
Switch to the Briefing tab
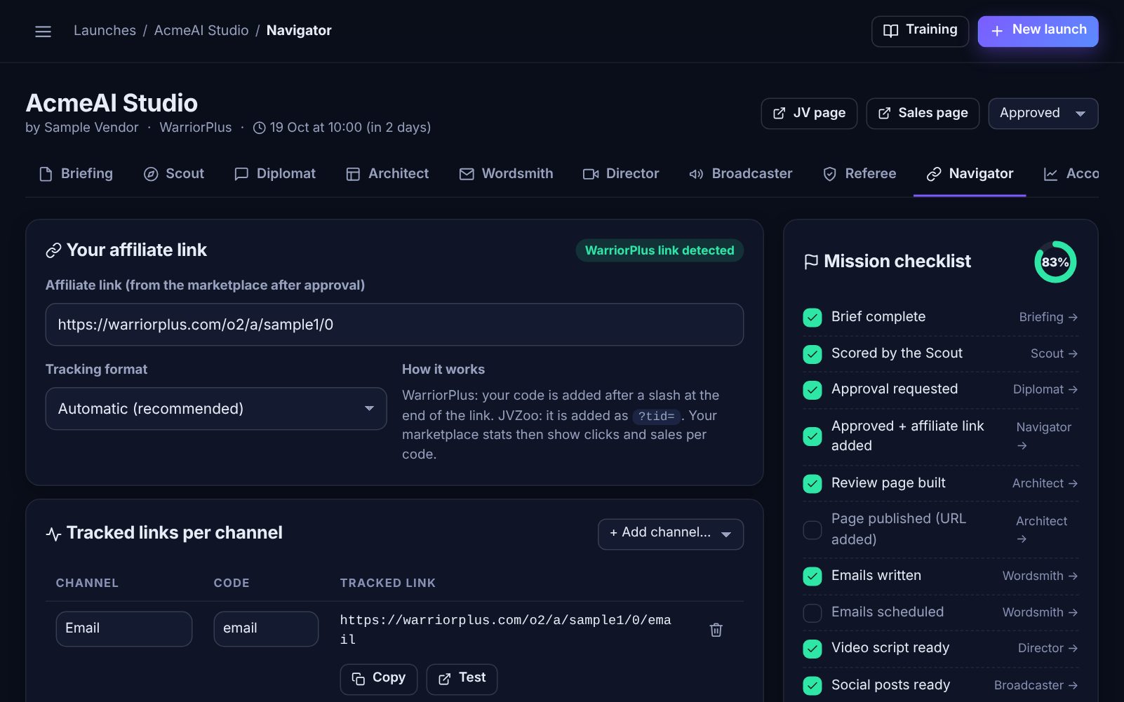pyautogui.click(x=76, y=174)
